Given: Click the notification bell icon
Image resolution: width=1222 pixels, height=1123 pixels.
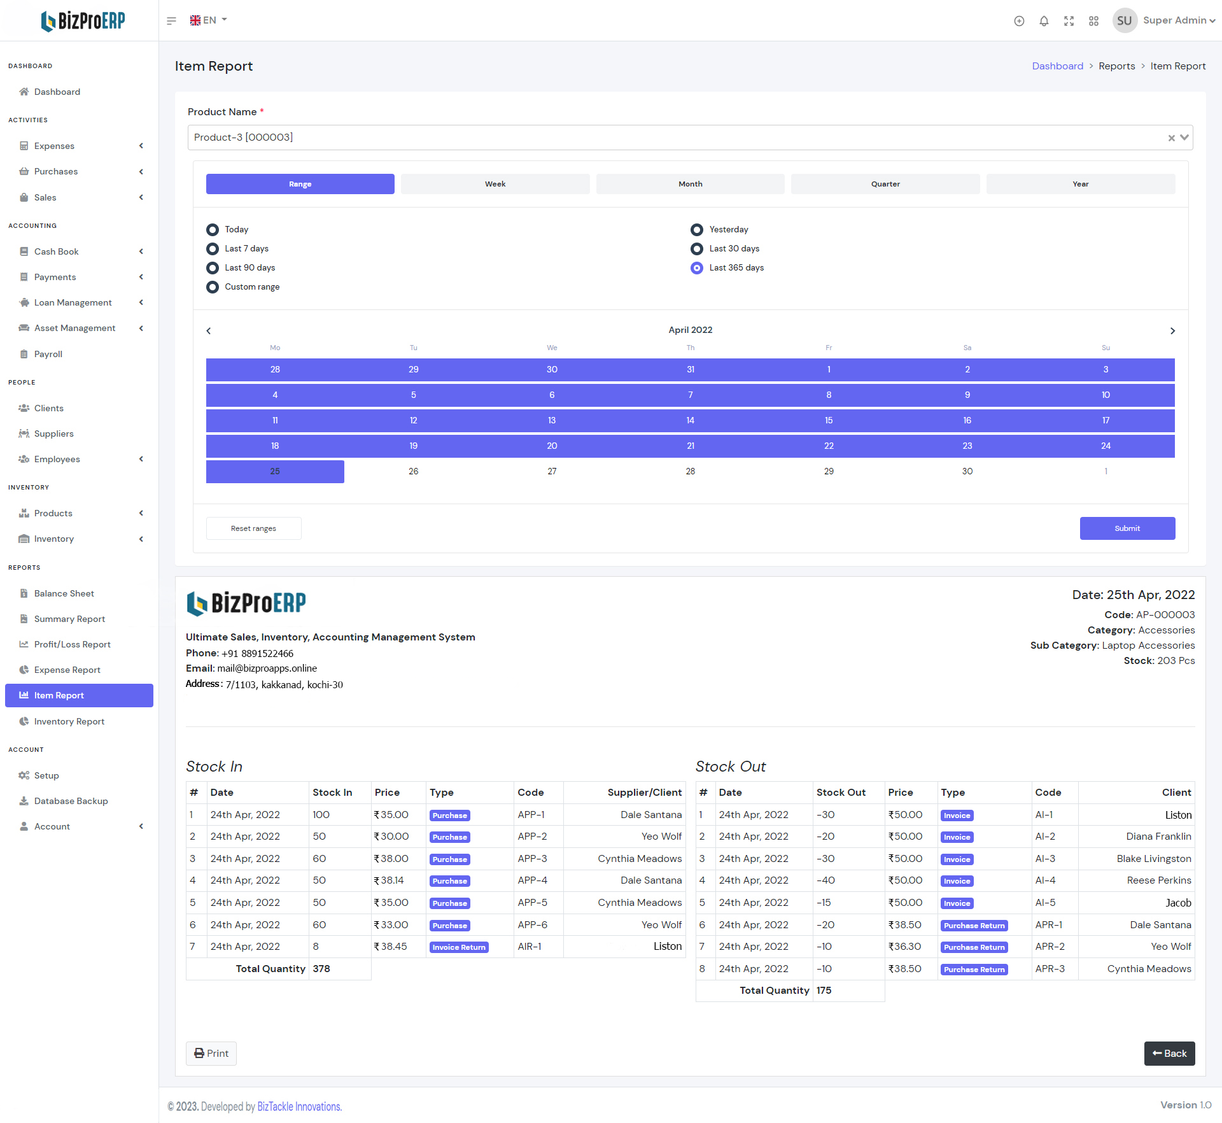Looking at the screenshot, I should (1044, 21).
